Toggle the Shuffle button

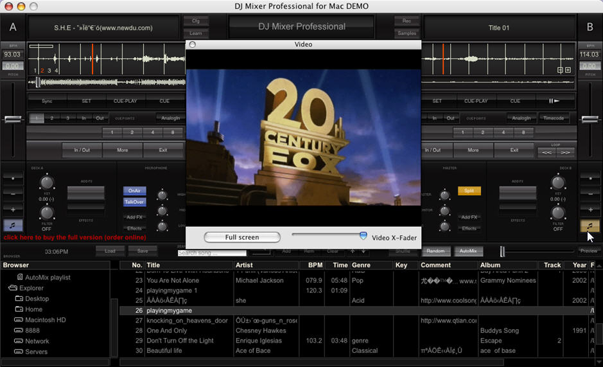[403, 251]
